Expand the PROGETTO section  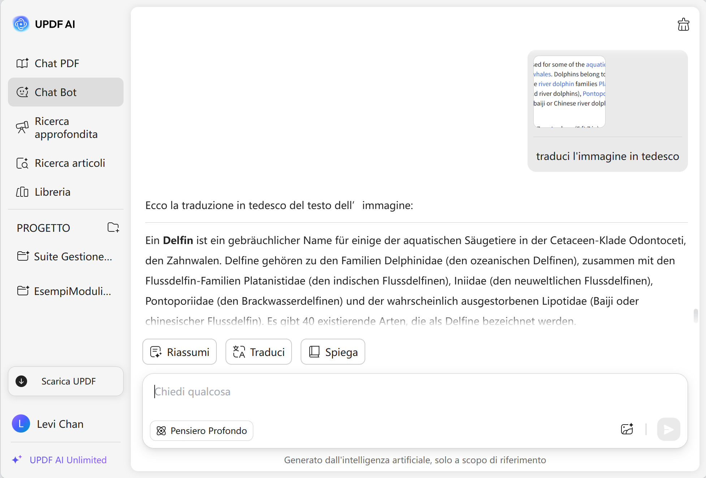point(43,227)
